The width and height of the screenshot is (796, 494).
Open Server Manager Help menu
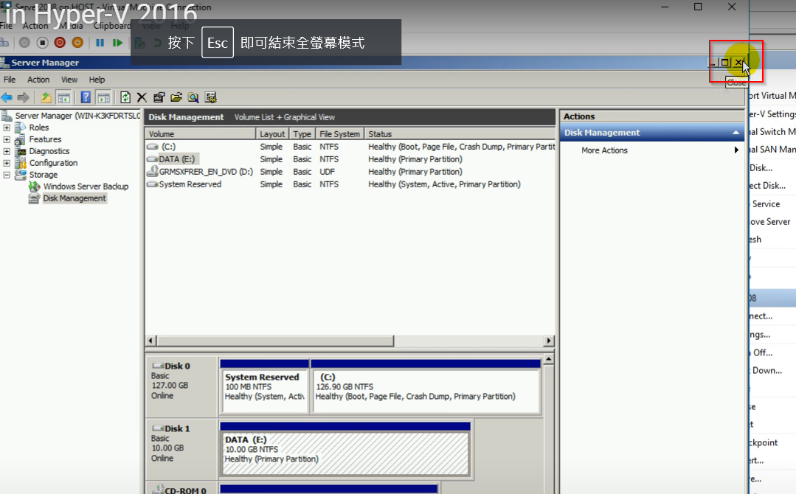97,80
